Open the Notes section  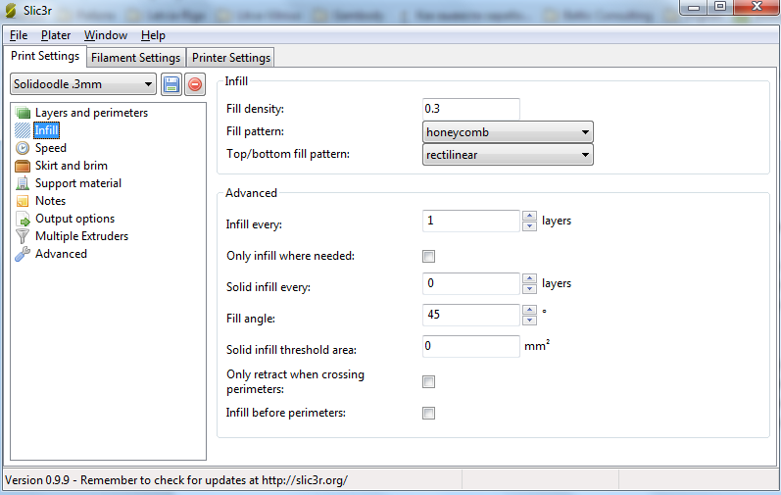pyautogui.click(x=50, y=201)
